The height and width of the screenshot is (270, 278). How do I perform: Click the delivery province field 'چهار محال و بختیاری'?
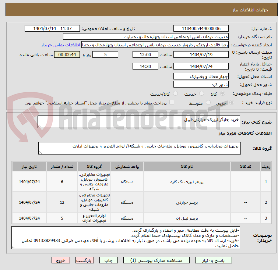point(201,77)
